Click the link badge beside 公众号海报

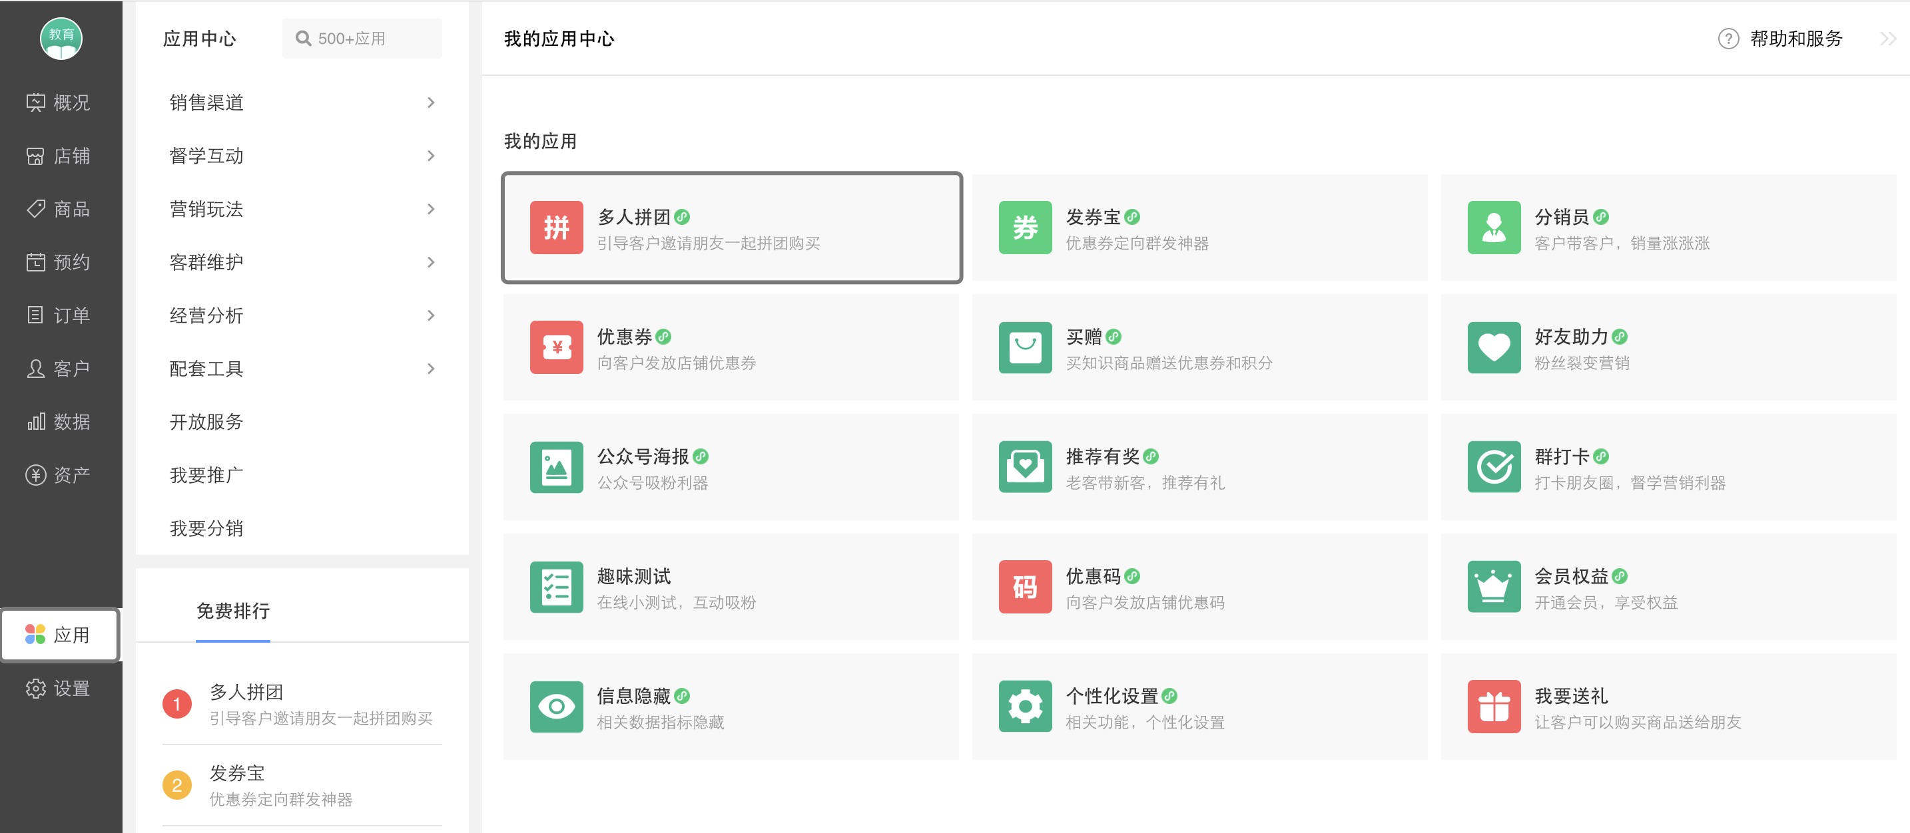[x=701, y=457]
